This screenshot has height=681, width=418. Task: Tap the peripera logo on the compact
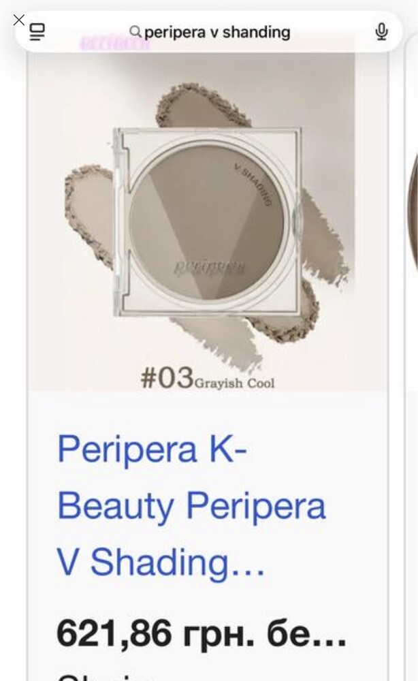[210, 266]
